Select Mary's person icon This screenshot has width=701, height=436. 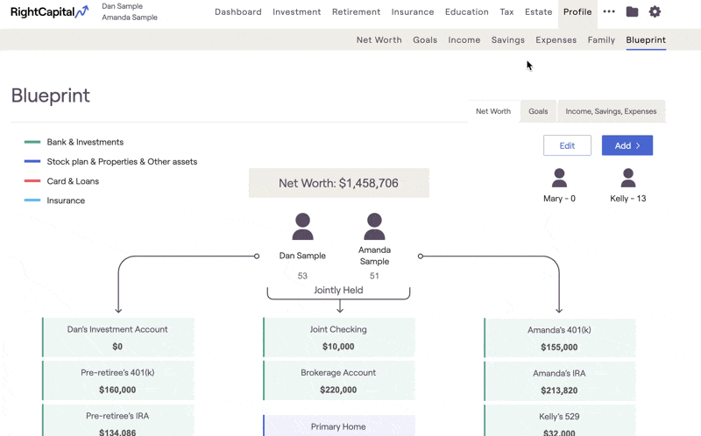click(559, 179)
